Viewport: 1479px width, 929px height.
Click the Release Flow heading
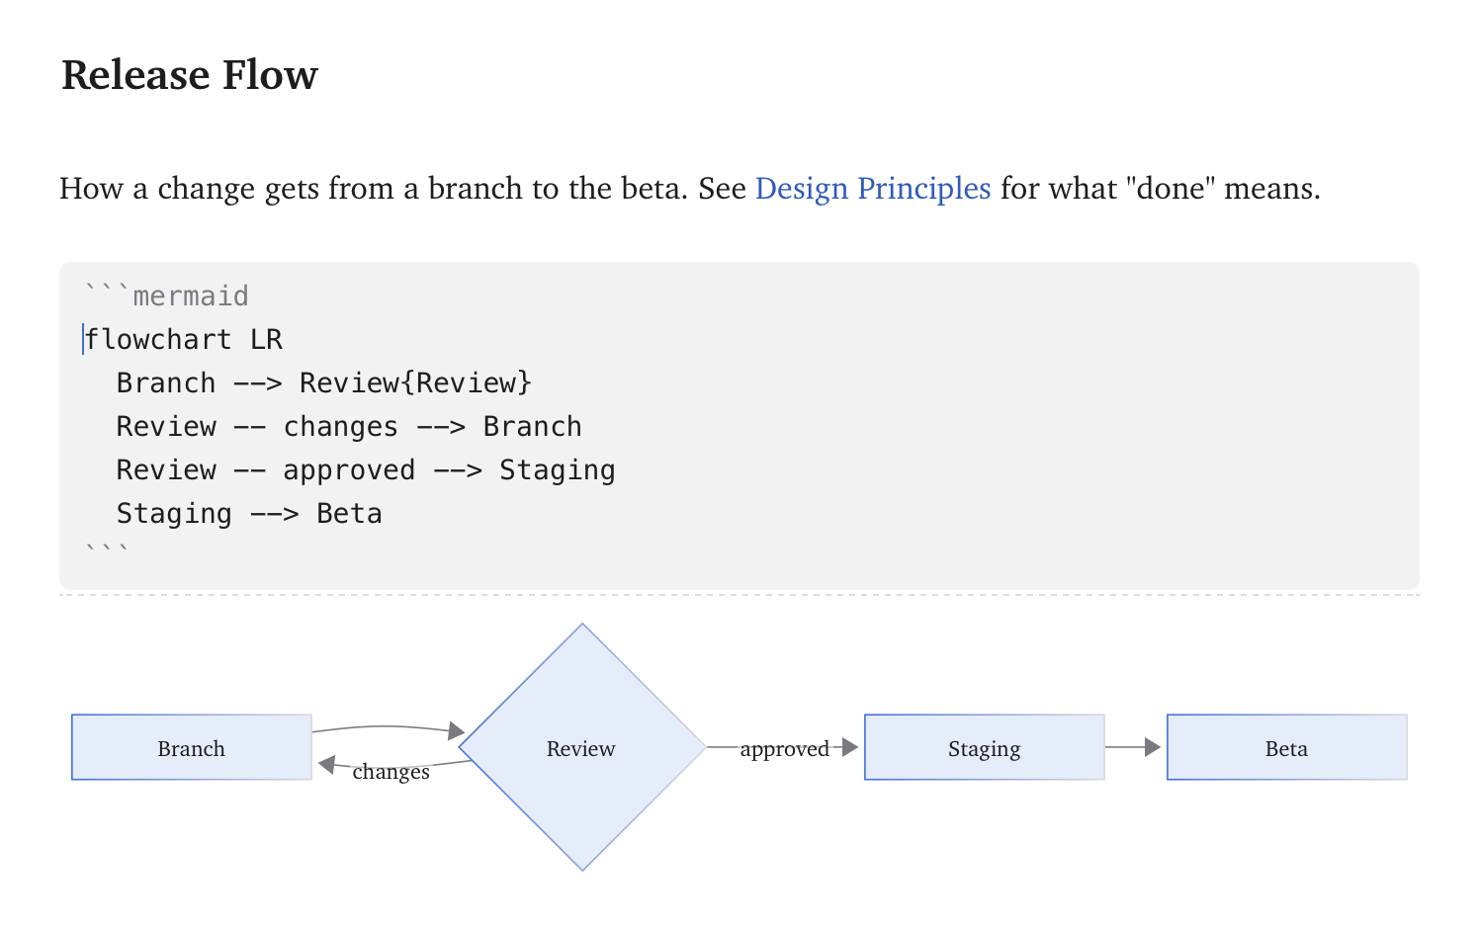(x=190, y=75)
